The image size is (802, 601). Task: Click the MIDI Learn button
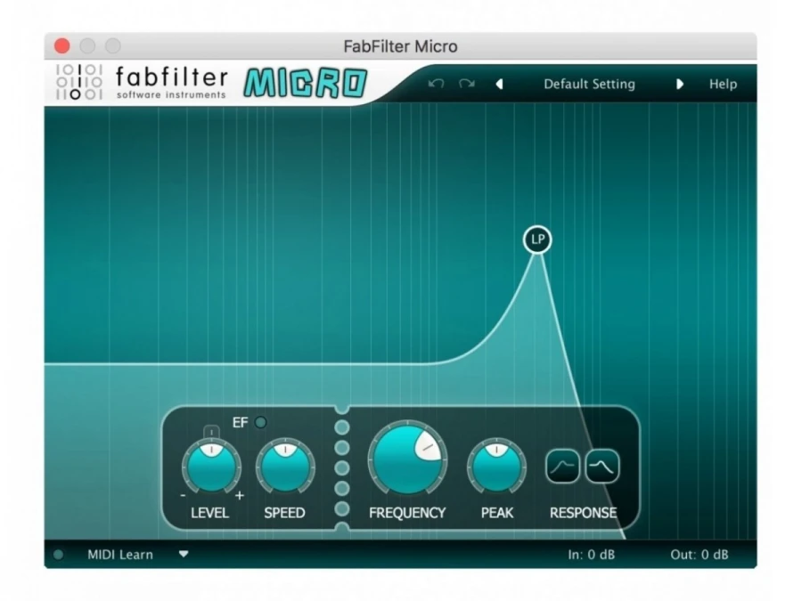(120, 555)
